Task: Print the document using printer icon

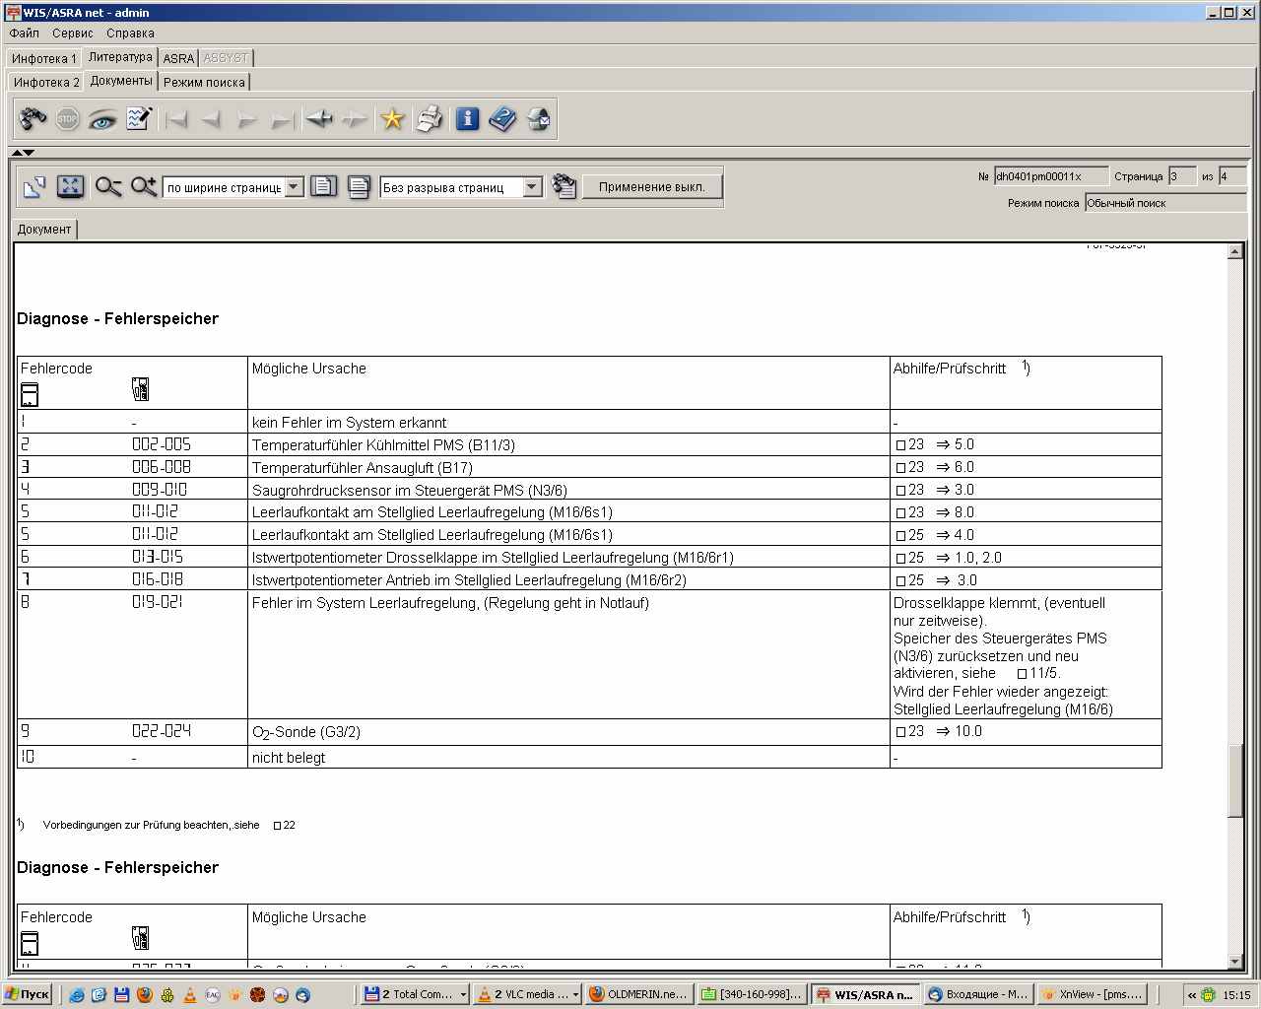Action: coord(430,119)
